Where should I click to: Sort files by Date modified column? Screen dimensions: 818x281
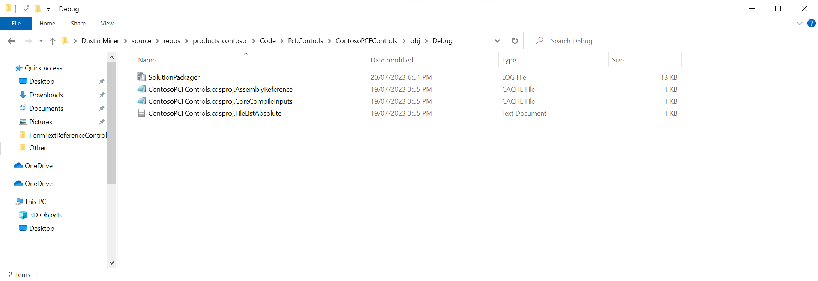[x=392, y=60]
